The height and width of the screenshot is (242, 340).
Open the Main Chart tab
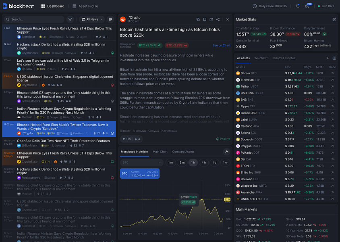160,152
